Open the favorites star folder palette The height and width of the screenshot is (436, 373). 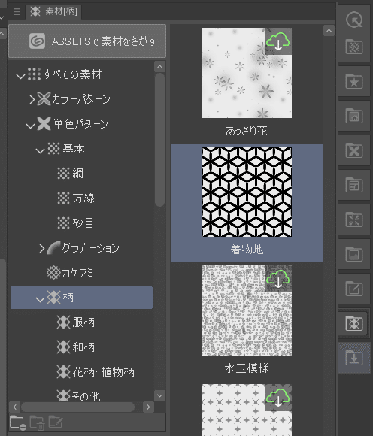(x=354, y=81)
